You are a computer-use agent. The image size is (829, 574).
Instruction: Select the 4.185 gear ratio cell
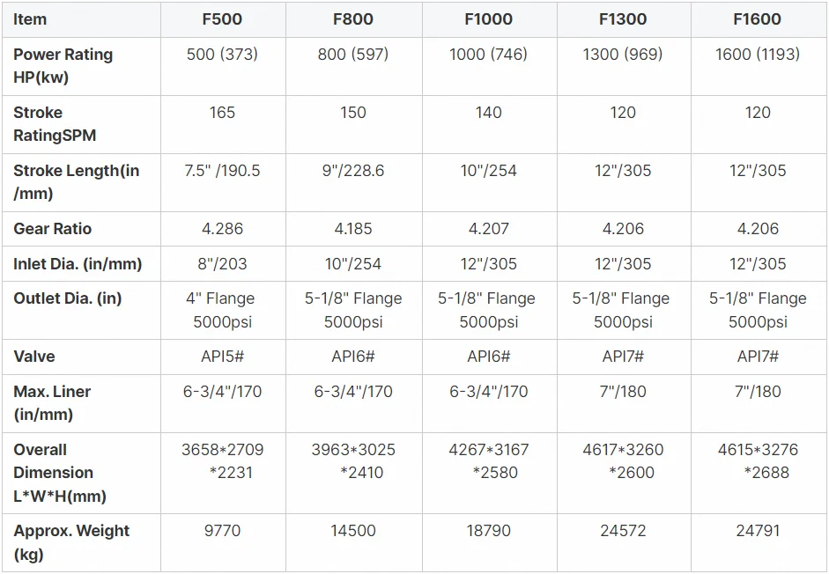[x=353, y=228]
